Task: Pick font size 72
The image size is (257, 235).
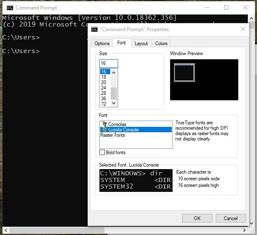Action: [x=105, y=104]
